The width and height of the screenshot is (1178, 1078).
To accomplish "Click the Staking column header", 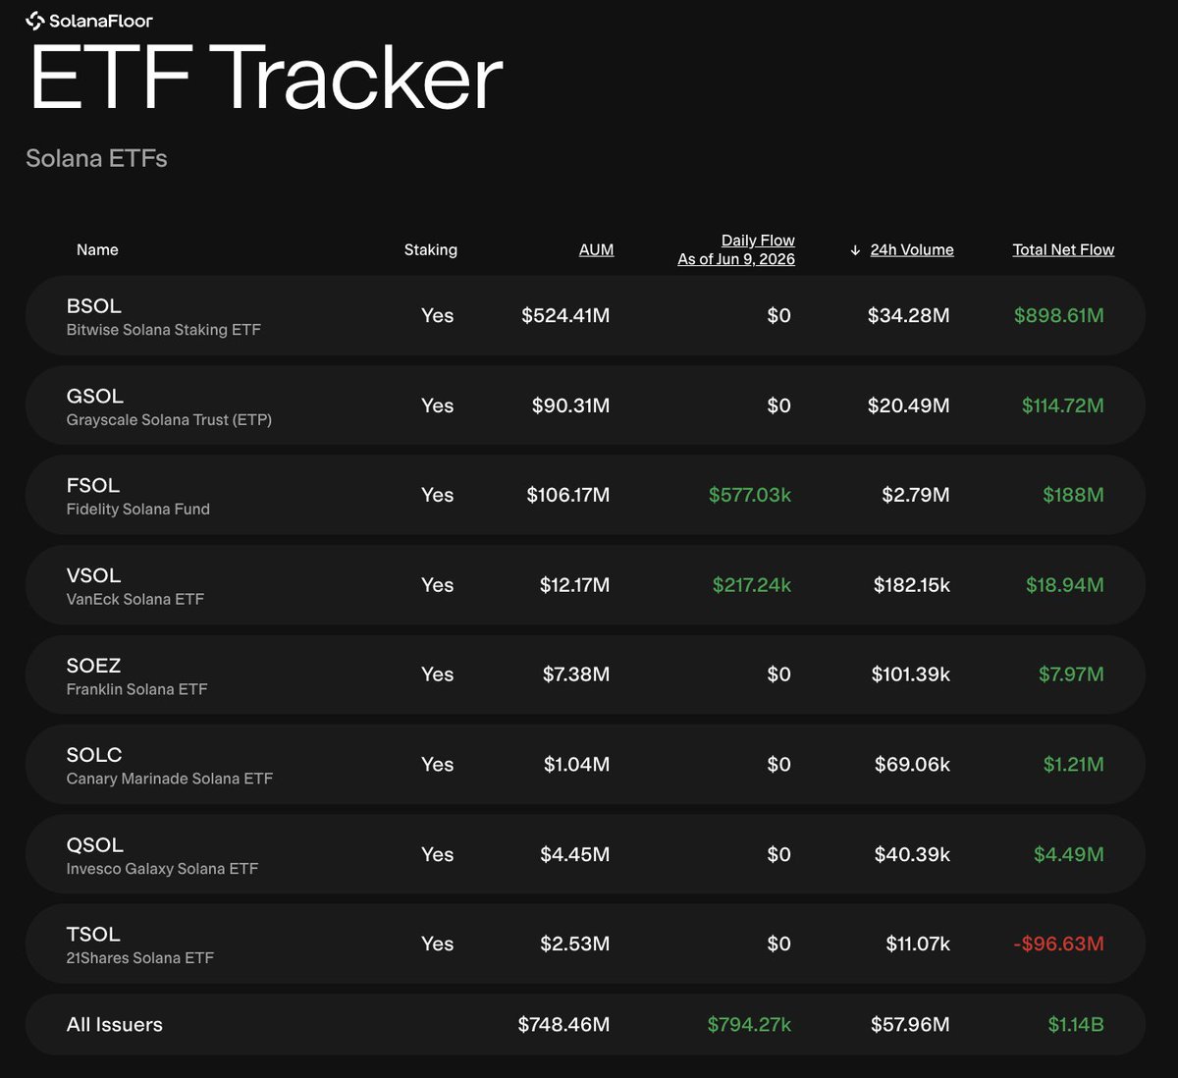I will point(431,249).
